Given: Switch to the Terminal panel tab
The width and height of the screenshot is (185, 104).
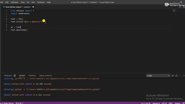Looking at the screenshot, I should (32, 76).
